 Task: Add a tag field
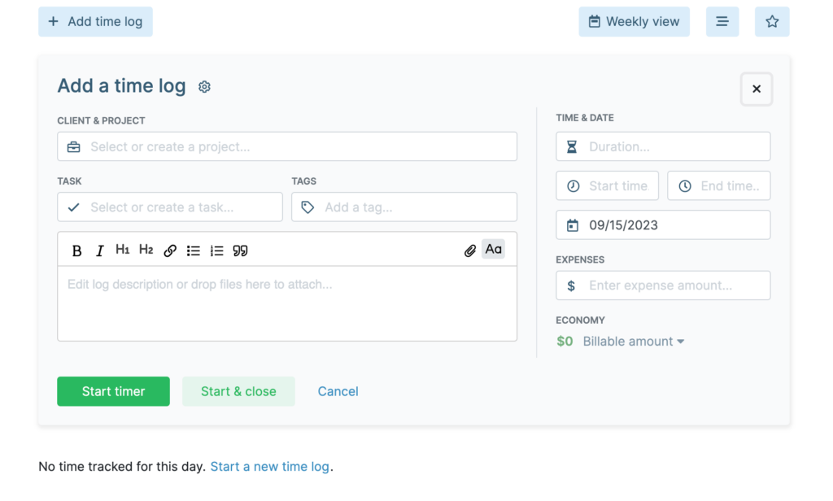point(404,207)
